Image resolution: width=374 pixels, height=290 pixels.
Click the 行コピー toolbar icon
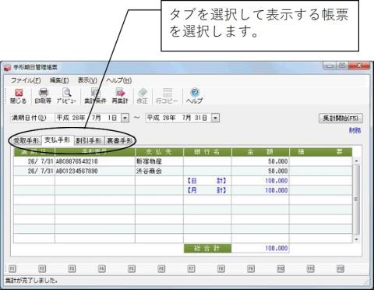tap(167, 96)
